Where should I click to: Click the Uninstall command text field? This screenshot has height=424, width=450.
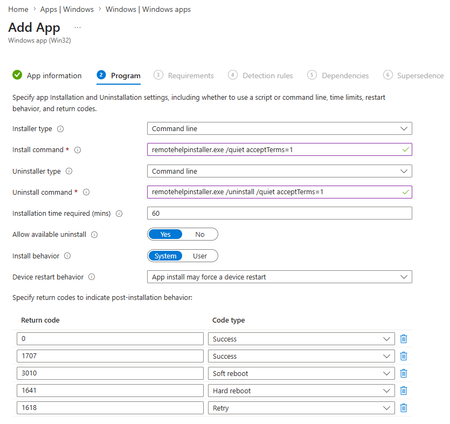coord(280,192)
